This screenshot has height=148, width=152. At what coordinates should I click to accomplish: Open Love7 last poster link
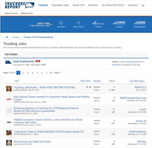point(143,109)
